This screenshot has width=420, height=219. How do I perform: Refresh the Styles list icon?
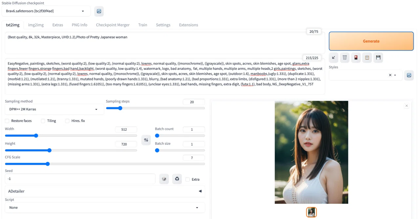pos(409,75)
